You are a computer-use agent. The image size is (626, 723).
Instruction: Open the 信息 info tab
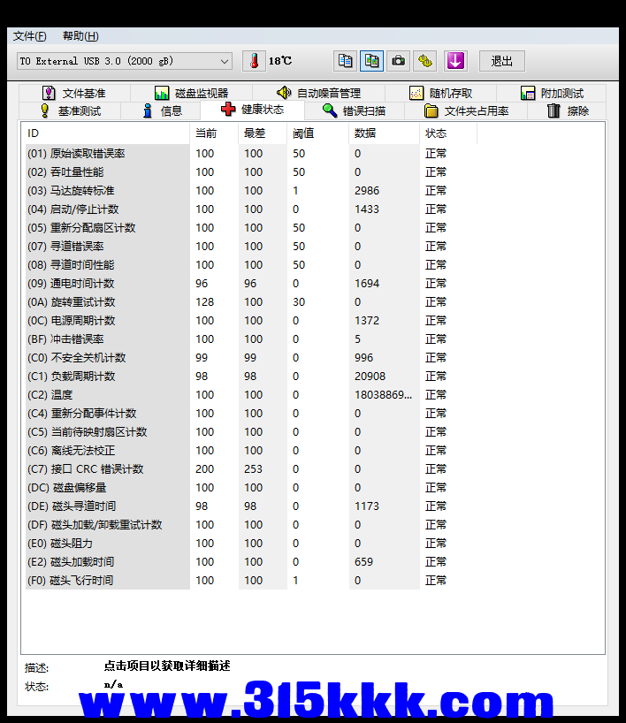163,110
